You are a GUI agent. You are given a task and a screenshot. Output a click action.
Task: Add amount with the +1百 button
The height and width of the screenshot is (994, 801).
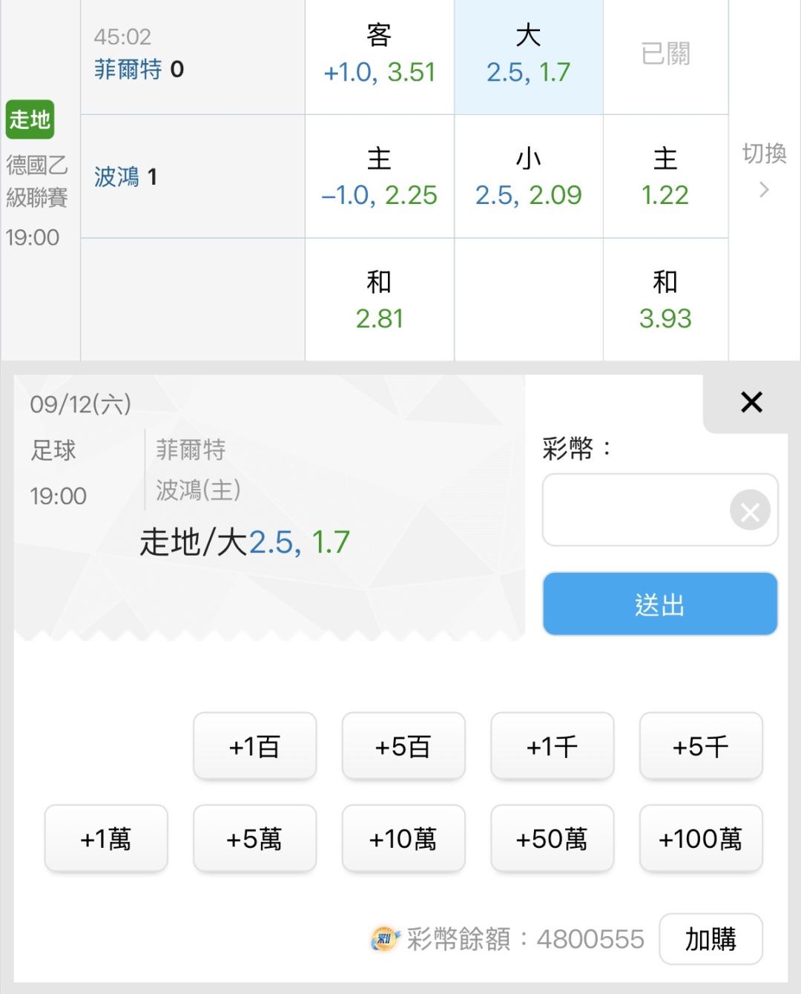(254, 746)
